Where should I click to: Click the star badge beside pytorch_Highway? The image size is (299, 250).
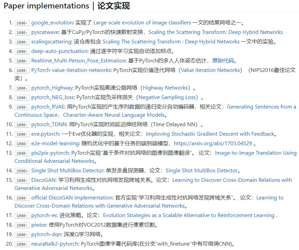(22, 88)
